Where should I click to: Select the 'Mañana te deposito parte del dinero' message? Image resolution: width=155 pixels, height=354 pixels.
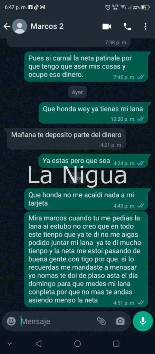(x=66, y=139)
